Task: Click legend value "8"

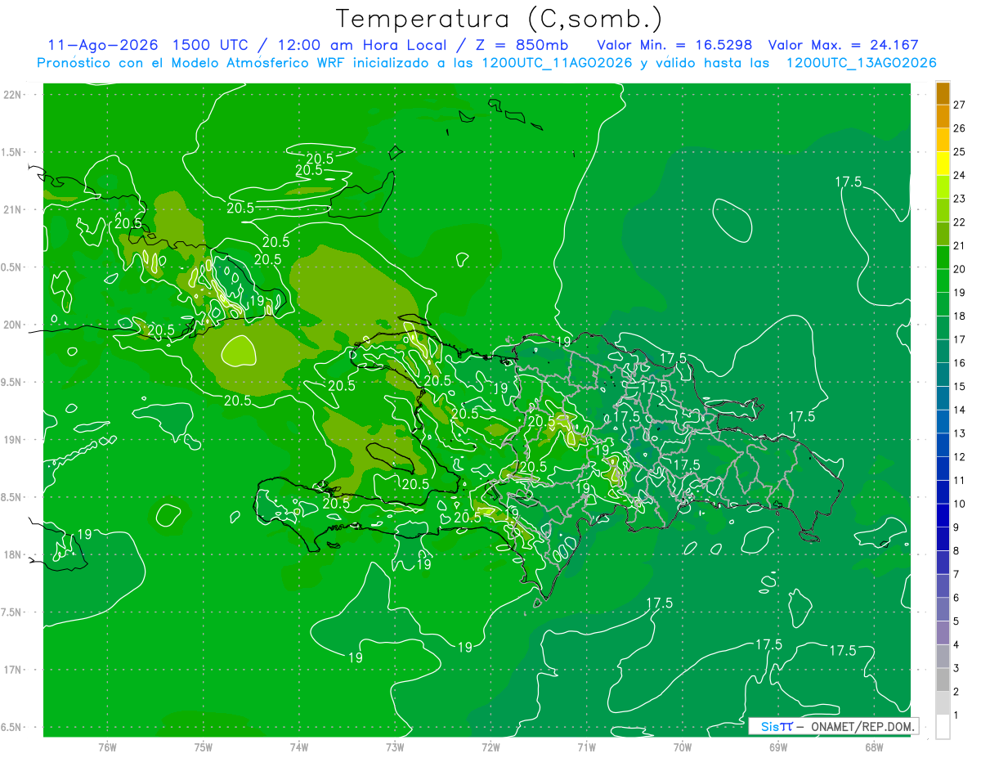Action: 956,551
